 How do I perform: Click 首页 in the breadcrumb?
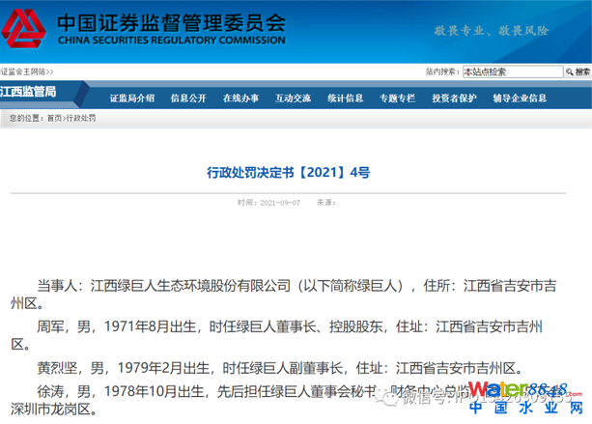click(x=54, y=118)
